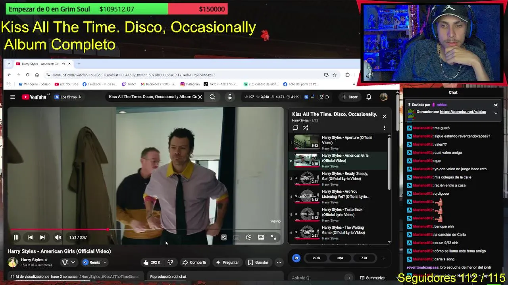Go to browser home page
This screenshot has width=508, height=285.
(37, 75)
